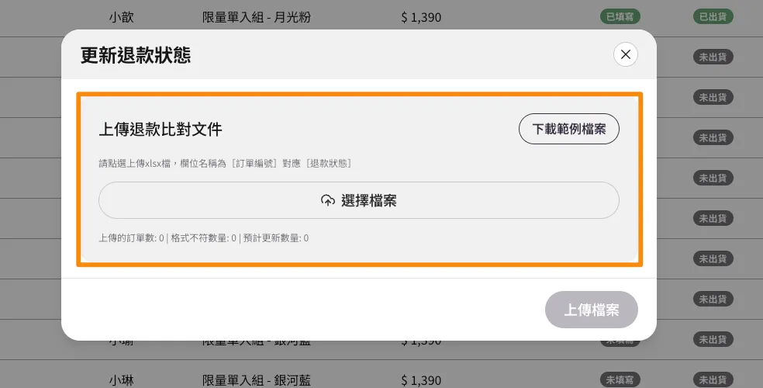Click the green 已出貨 shipping badge
This screenshot has height=388, width=763.
713,16
